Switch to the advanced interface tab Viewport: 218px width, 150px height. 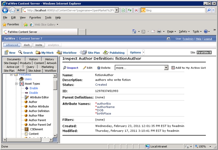[12, 45]
